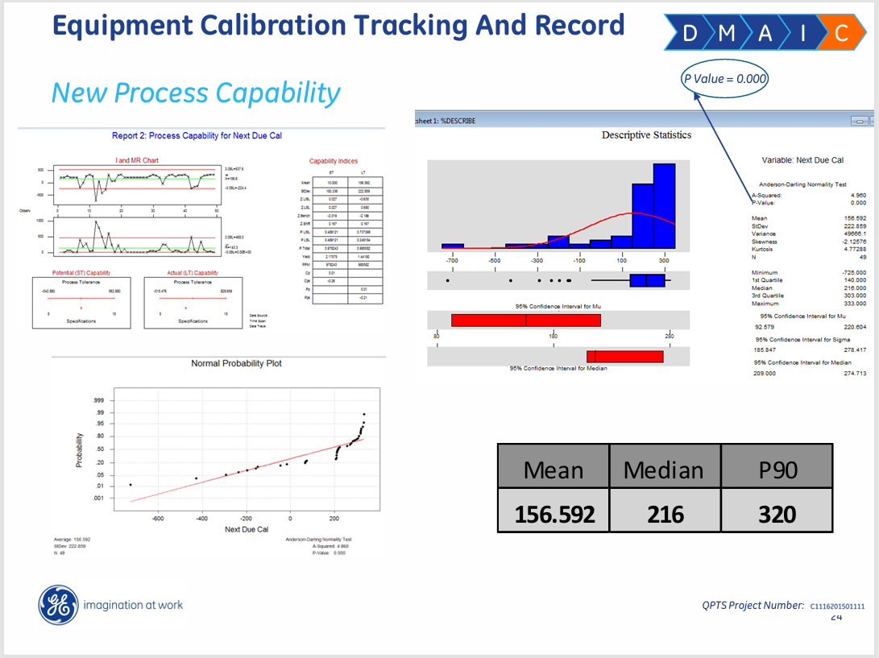Select the 'QPTS Project Number:' label
This screenshot has width=879, height=658.
(x=753, y=606)
